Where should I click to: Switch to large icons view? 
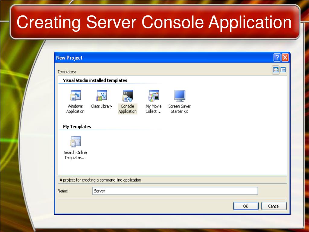(x=276, y=70)
